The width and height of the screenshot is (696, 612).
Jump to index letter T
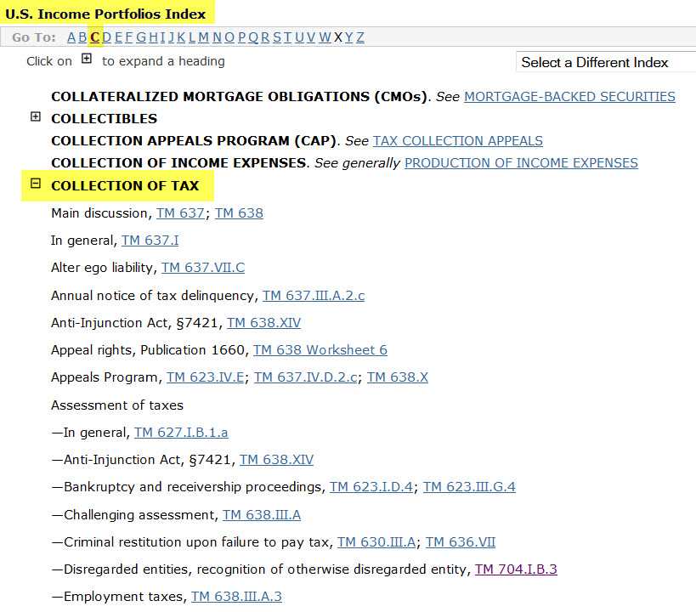pyautogui.click(x=287, y=37)
